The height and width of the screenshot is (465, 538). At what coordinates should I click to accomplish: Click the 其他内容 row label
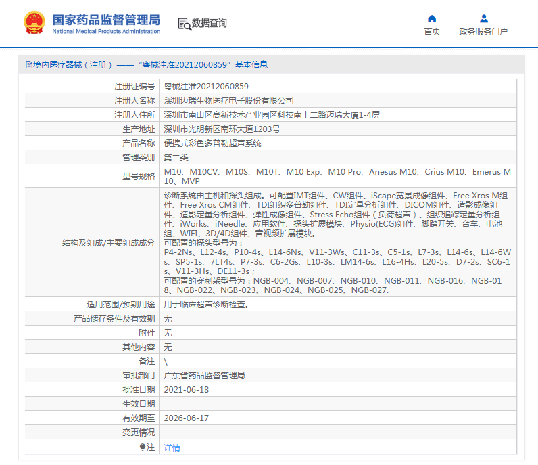tap(139, 347)
